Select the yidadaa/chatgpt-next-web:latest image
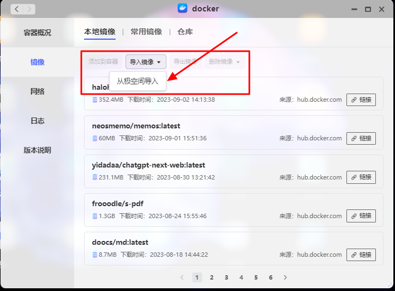Screen dimensions: 395x291 coord(234,171)
